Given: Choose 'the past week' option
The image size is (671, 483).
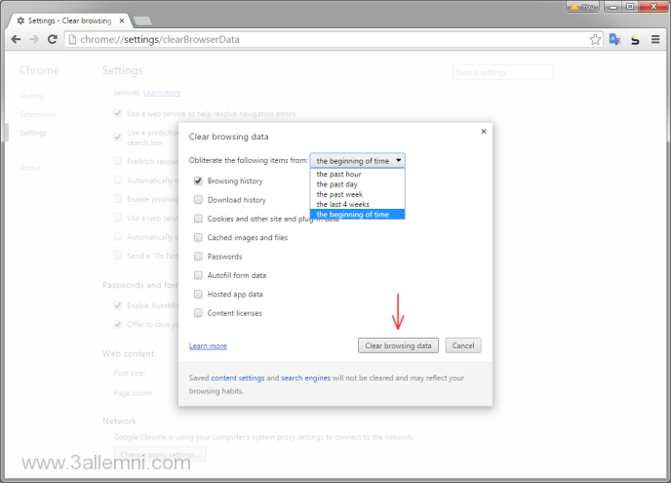Looking at the screenshot, I should (x=338, y=194).
